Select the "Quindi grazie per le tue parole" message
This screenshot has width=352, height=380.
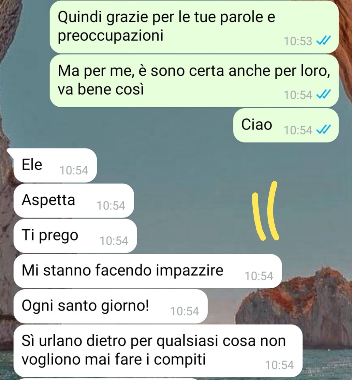(194, 27)
